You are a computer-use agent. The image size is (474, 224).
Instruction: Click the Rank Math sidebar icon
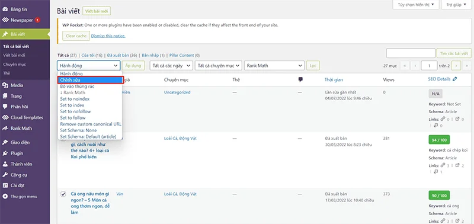5,128
